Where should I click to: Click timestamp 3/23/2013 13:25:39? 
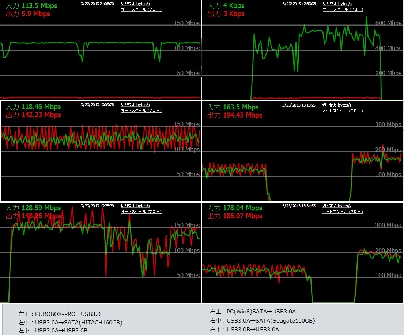pyautogui.click(x=97, y=206)
